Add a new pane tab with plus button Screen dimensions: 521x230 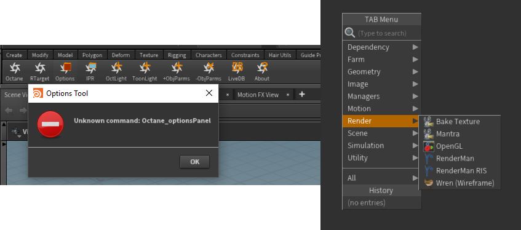point(301,94)
